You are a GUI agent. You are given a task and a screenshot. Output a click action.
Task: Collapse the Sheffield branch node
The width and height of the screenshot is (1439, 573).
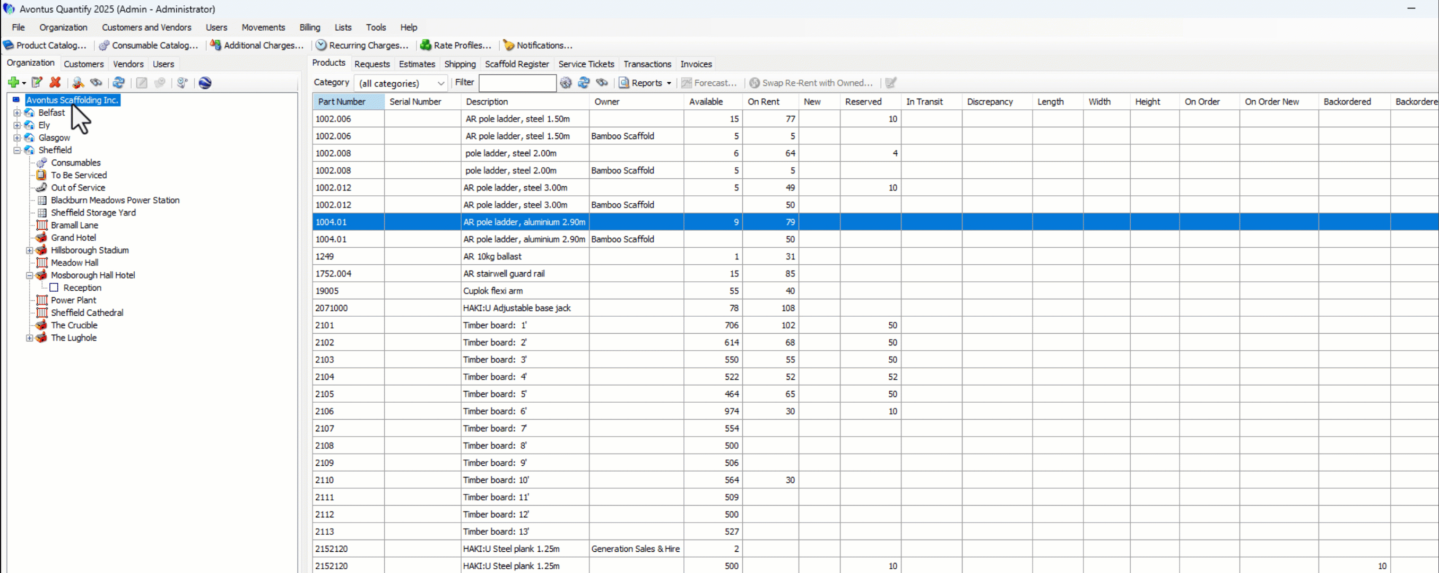point(17,150)
